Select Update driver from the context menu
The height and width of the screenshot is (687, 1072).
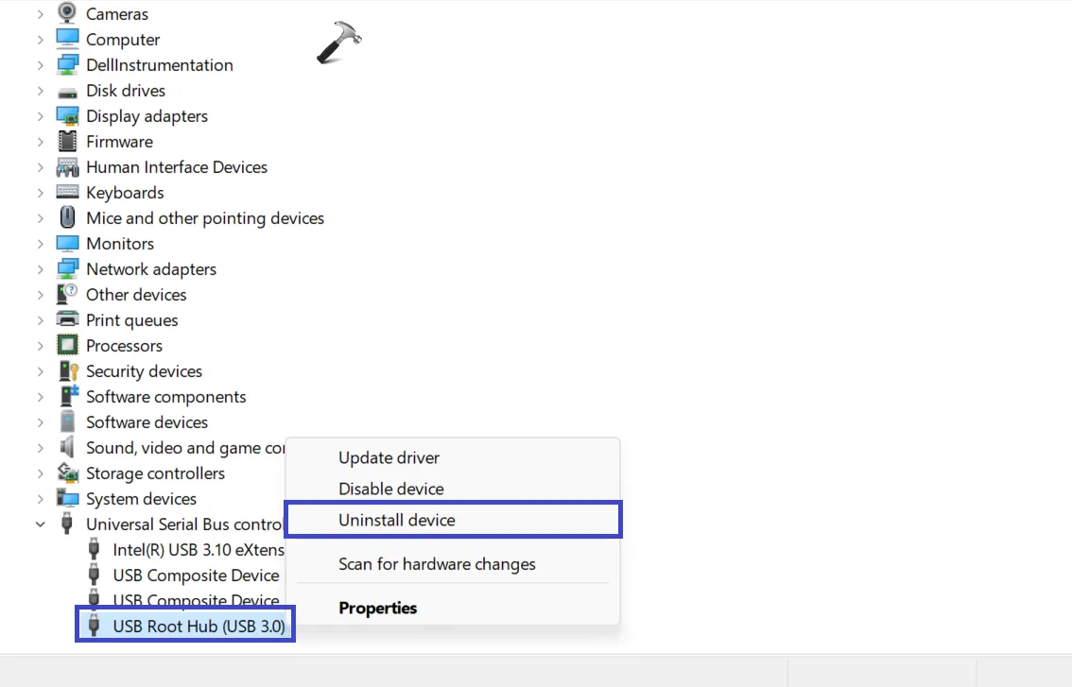click(x=389, y=457)
